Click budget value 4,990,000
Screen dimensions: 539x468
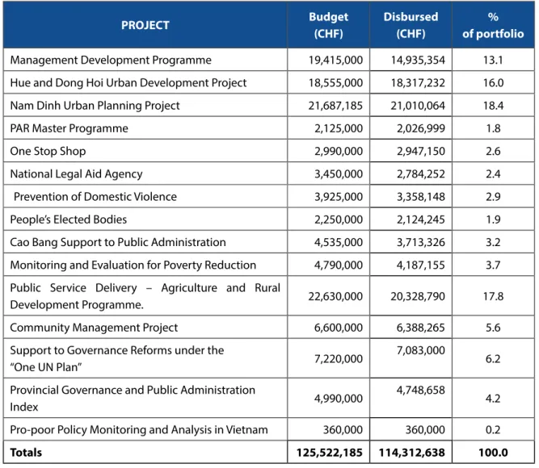click(x=339, y=399)
